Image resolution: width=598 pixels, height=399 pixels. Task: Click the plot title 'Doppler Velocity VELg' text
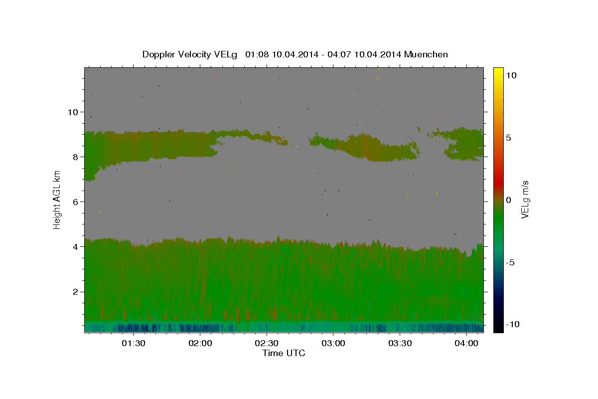pos(190,54)
